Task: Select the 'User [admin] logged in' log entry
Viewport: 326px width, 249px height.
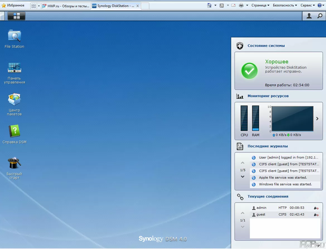Action: pos(285,158)
